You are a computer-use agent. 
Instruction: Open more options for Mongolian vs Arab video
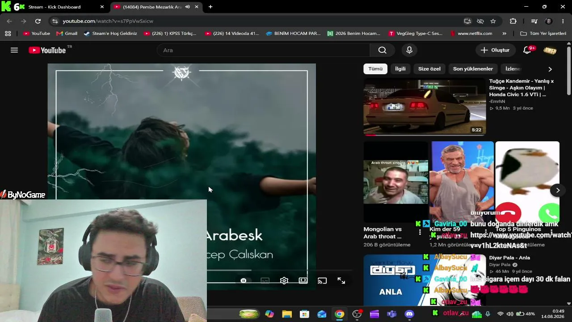click(420, 232)
